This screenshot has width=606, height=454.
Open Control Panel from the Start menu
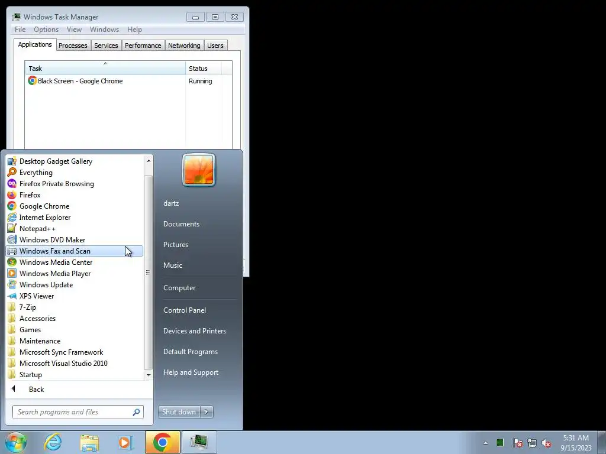(185, 310)
